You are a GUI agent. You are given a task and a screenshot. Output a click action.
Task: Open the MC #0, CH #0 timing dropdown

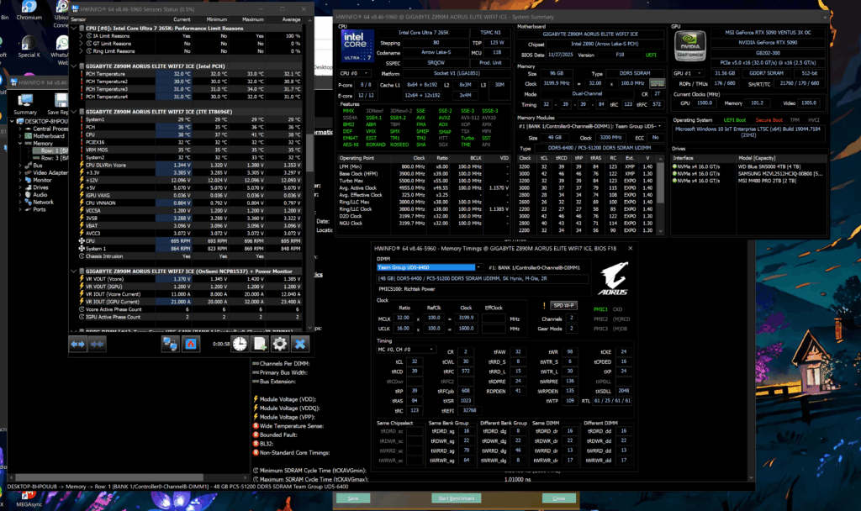[x=405, y=349]
